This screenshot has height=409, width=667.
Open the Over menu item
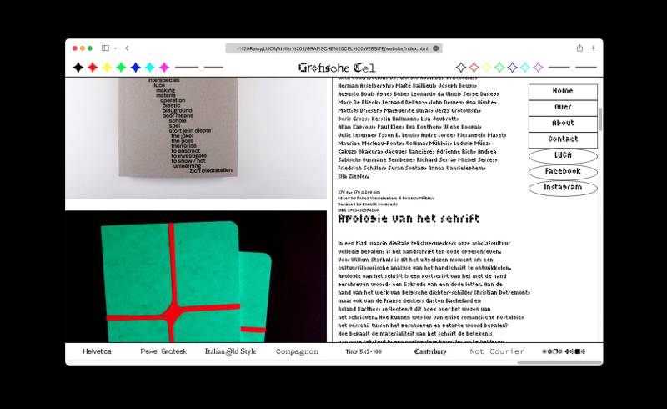coord(563,108)
